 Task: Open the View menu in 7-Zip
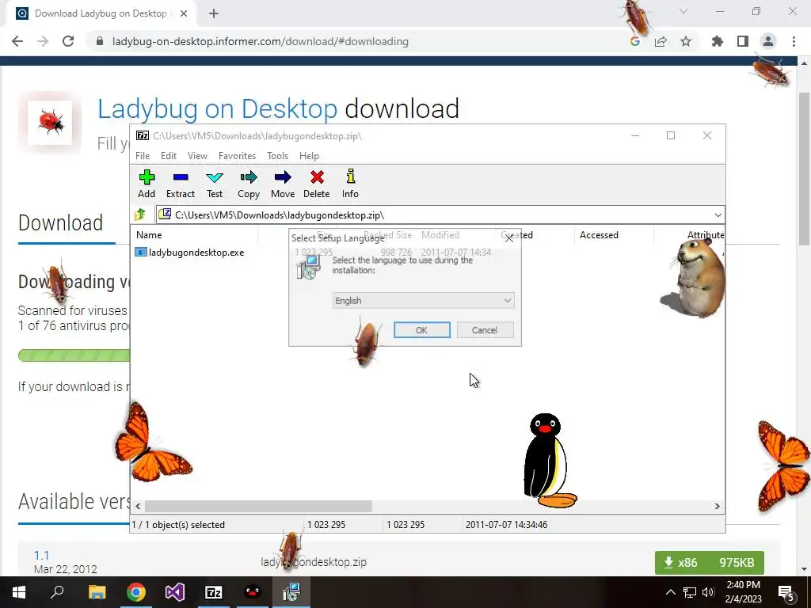pyautogui.click(x=197, y=156)
